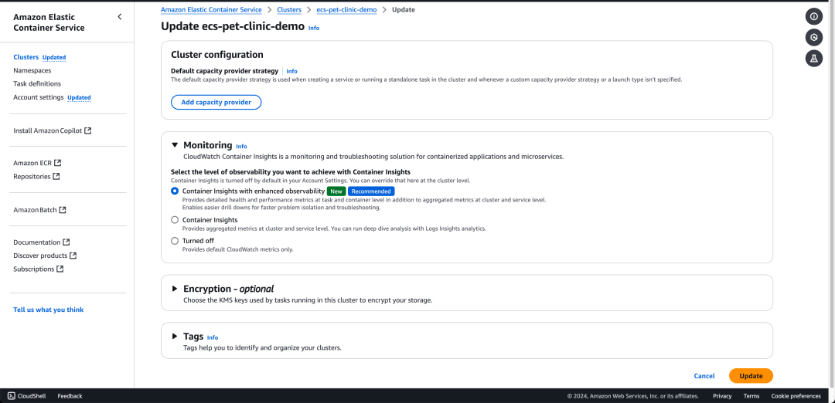Open Namespaces in the sidebar
The height and width of the screenshot is (403, 835).
click(32, 70)
